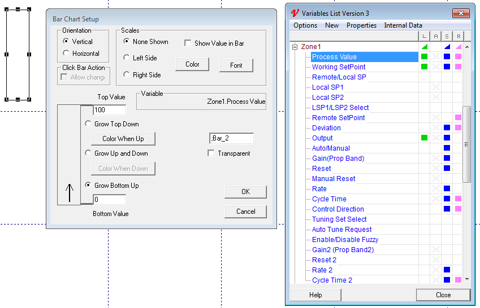
Task: Open the Options menu
Action: (x=305, y=25)
